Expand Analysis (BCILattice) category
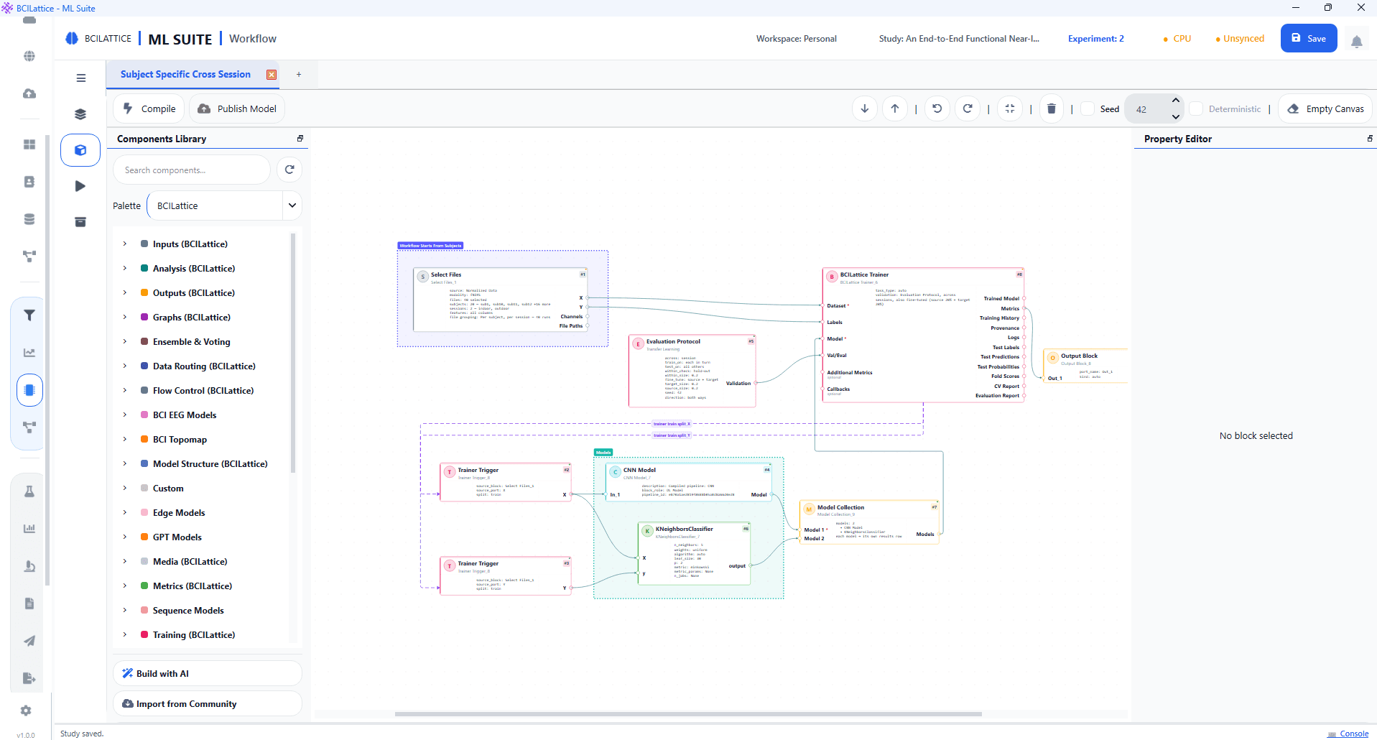 (x=125, y=269)
